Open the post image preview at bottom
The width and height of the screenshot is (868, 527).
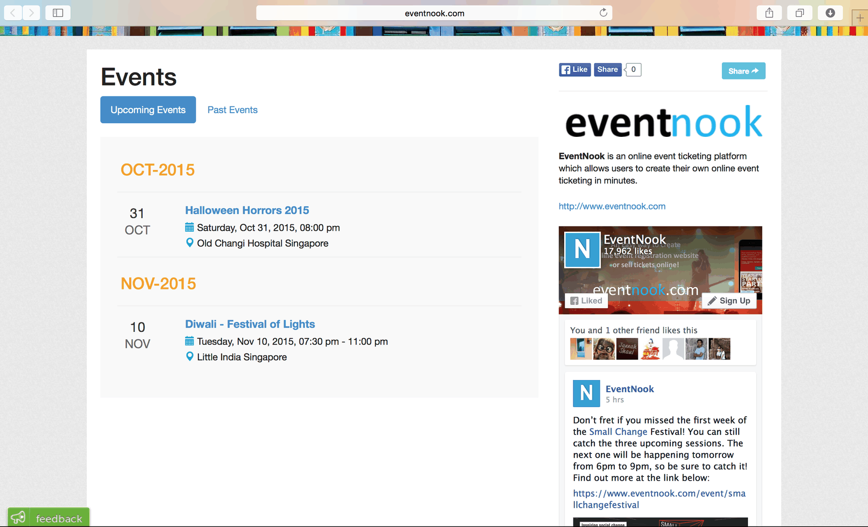pos(660,522)
